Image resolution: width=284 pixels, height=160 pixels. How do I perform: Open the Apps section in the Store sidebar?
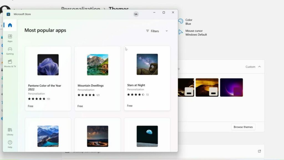10,38
